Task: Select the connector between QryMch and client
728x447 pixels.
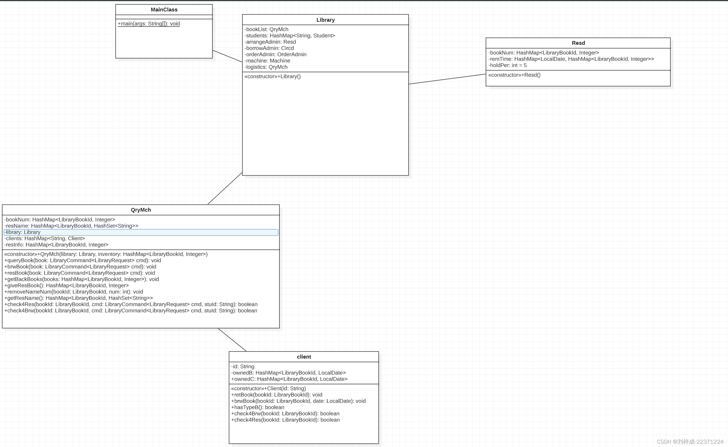Action: click(x=232, y=340)
